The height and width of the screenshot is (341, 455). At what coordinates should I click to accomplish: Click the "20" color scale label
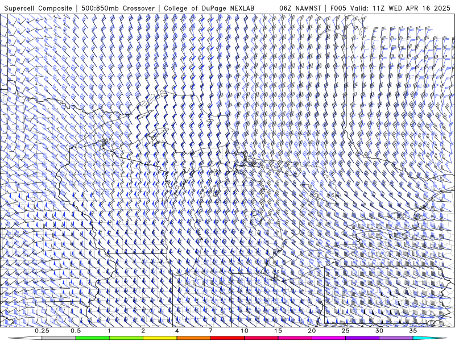point(312,331)
